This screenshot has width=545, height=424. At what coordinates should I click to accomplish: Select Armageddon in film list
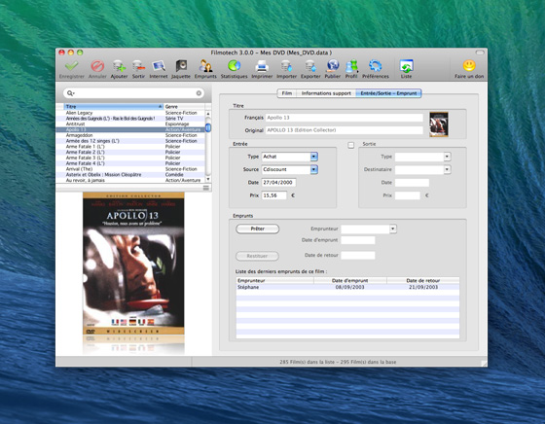pyautogui.click(x=130, y=135)
